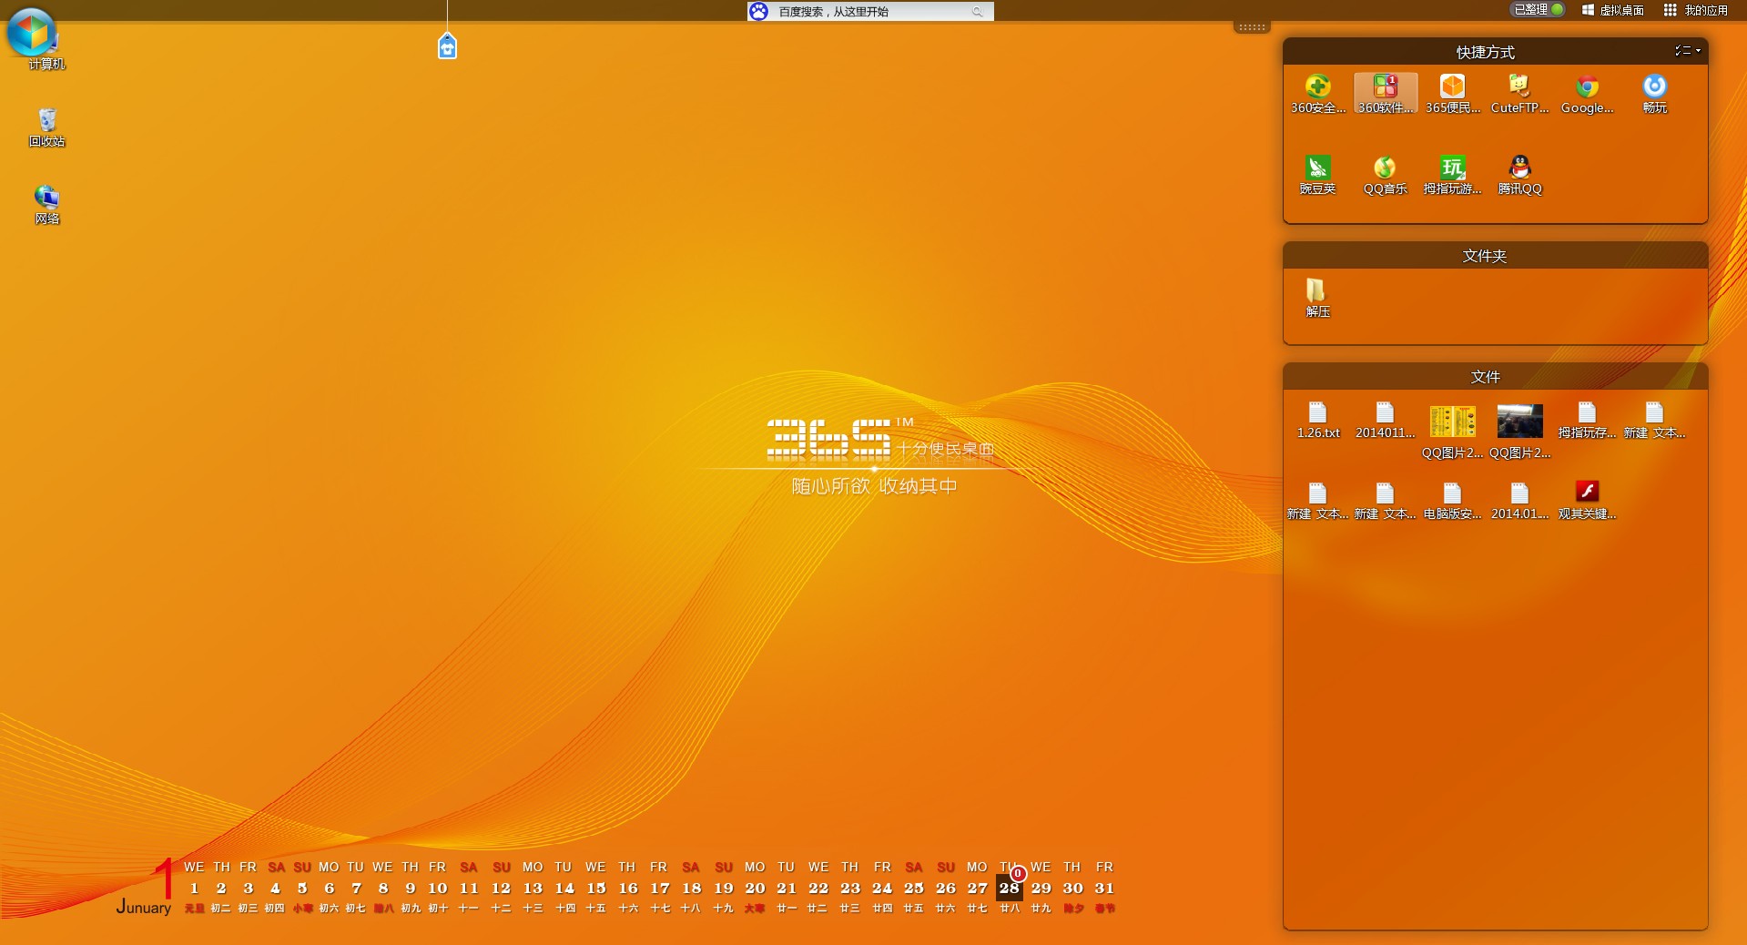The height and width of the screenshot is (945, 1747).
Task: Launch Google Chrome shortcut
Action: 1587,94
